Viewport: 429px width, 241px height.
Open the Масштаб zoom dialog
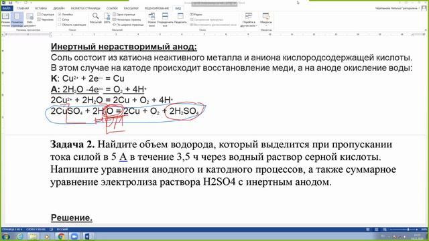click(95, 18)
